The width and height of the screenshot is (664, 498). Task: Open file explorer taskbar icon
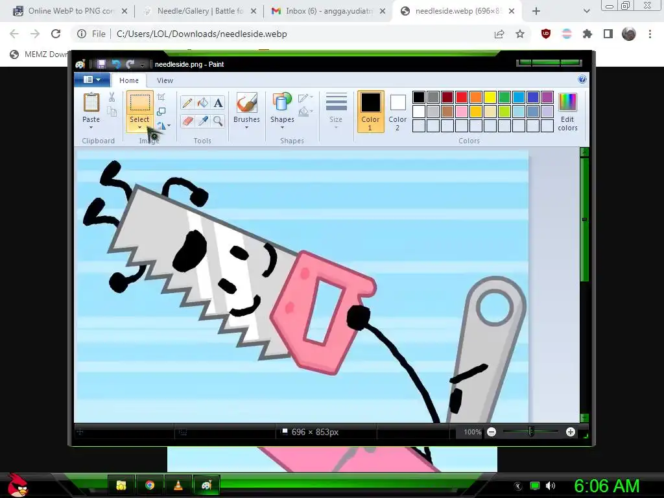(121, 485)
